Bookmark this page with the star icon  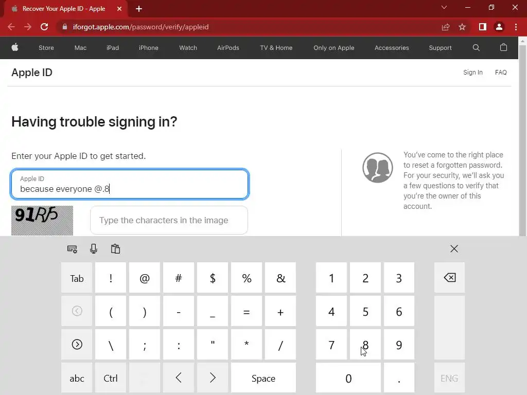tap(462, 27)
